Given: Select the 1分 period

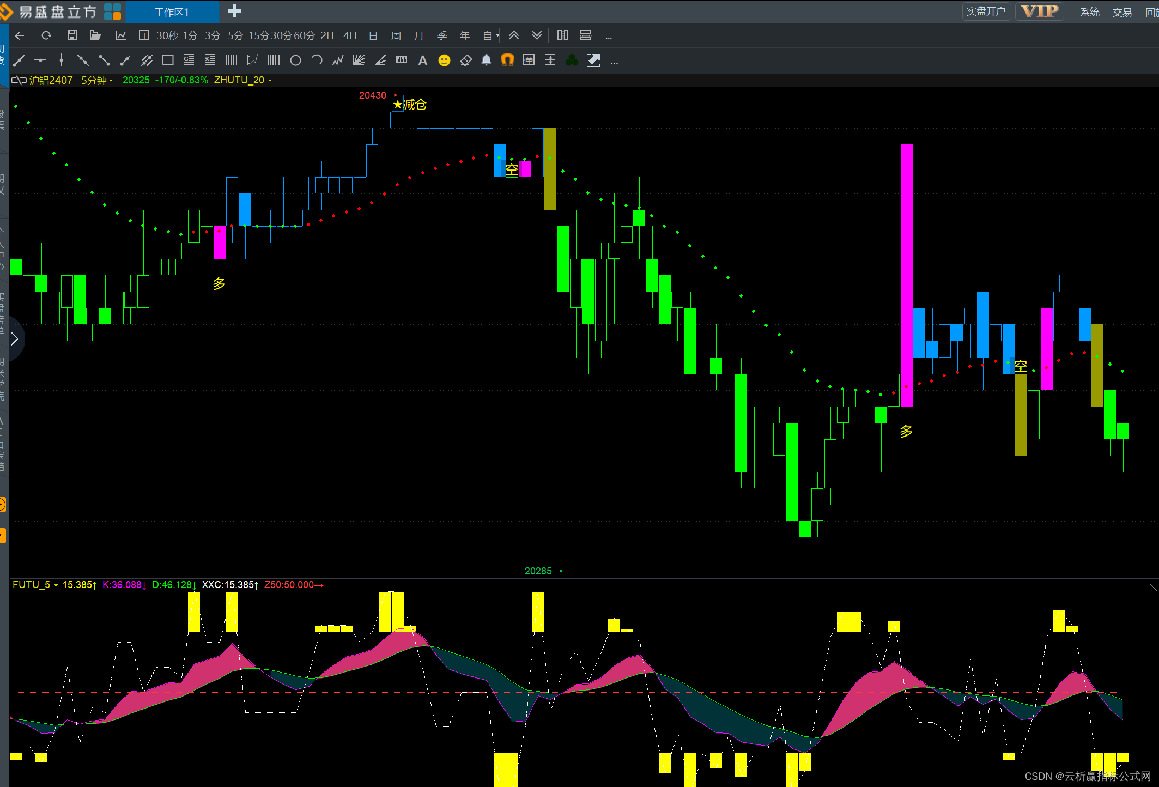Looking at the screenshot, I should 190,36.
